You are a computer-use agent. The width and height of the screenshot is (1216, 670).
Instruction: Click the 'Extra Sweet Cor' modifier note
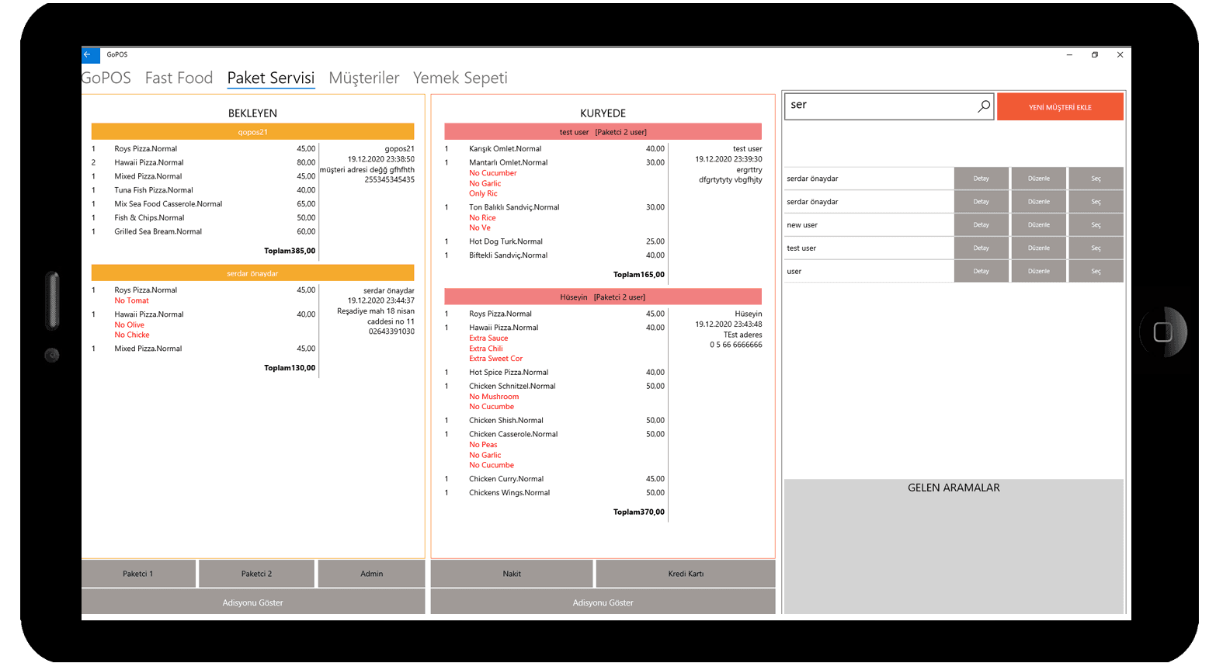(496, 359)
